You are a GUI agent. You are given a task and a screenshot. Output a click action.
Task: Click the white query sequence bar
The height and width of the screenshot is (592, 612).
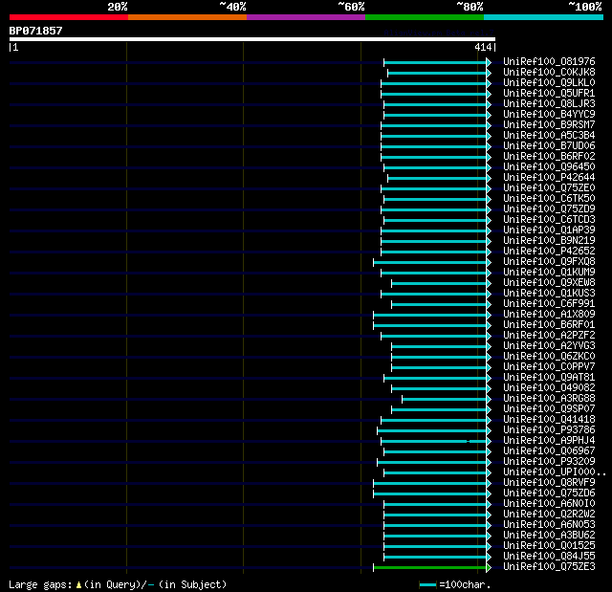point(252,39)
